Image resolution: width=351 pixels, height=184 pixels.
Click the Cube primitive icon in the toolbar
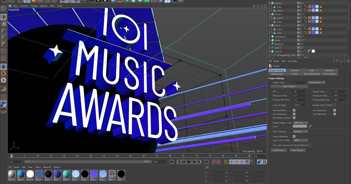point(113,1)
